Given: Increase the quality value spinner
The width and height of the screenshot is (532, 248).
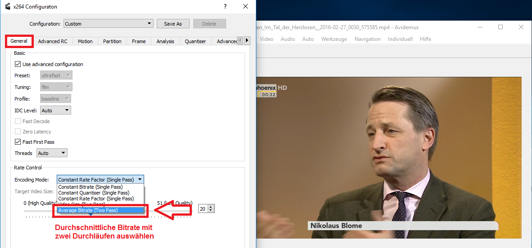Looking at the screenshot, I should click(211, 207).
